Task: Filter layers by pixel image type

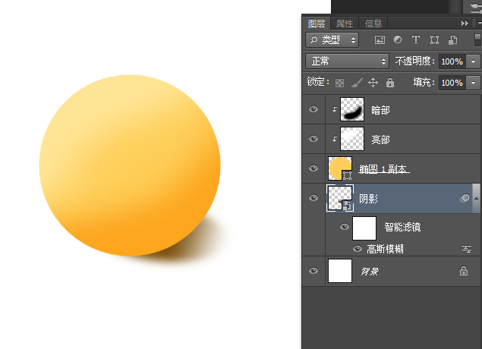Action: [380, 40]
